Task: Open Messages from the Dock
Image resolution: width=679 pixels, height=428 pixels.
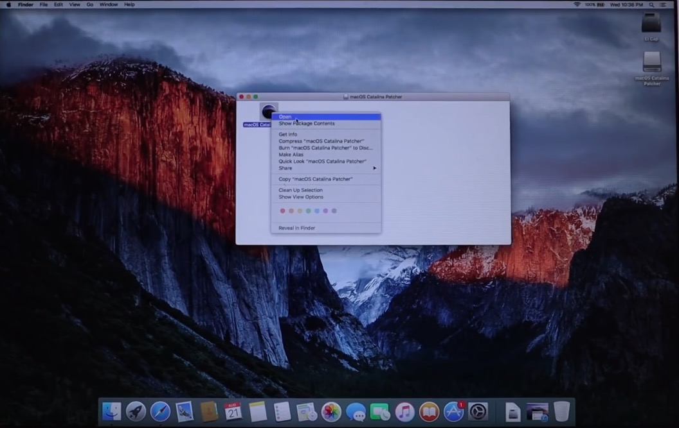Action: tap(356, 411)
